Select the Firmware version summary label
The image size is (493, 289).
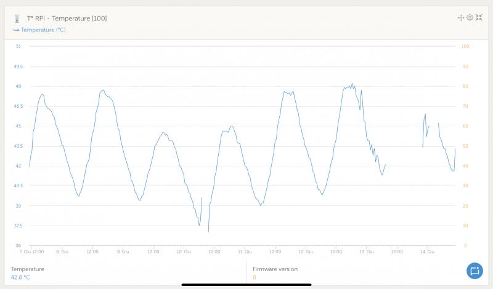tap(275, 269)
